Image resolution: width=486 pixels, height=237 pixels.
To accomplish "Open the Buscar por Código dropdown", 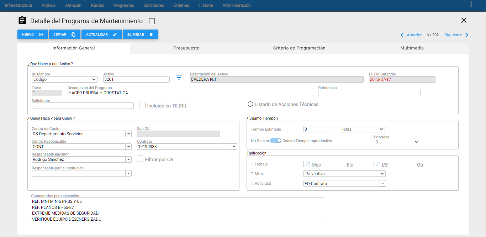I will [x=64, y=79].
